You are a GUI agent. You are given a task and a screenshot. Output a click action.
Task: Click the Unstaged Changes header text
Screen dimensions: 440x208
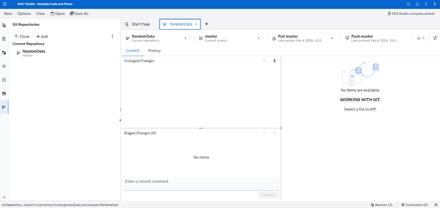coord(139,61)
